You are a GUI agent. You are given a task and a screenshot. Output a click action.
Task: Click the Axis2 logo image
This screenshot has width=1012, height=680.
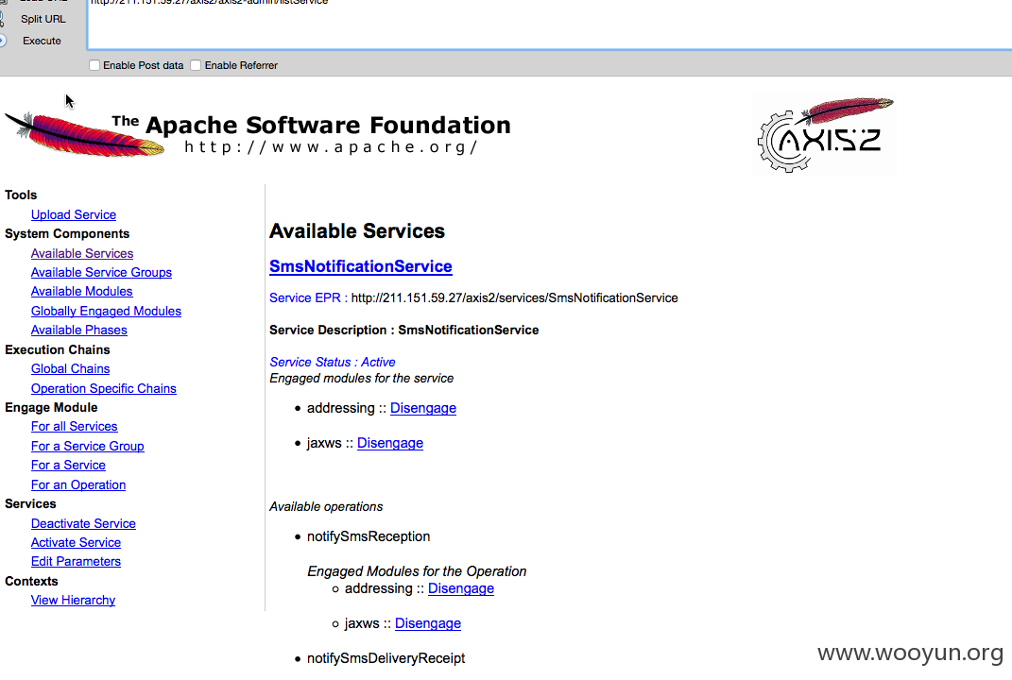tap(824, 135)
